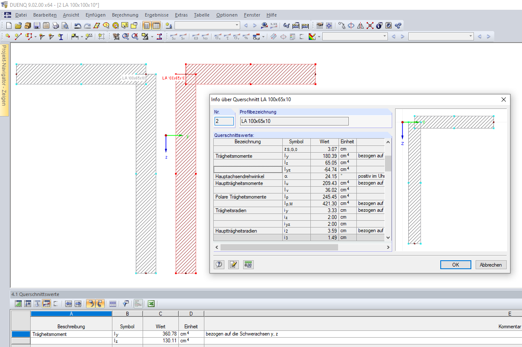Open the empty combo box in top toolbar
This screenshot has width=522, height=347.
pyautogui.click(x=207, y=26)
